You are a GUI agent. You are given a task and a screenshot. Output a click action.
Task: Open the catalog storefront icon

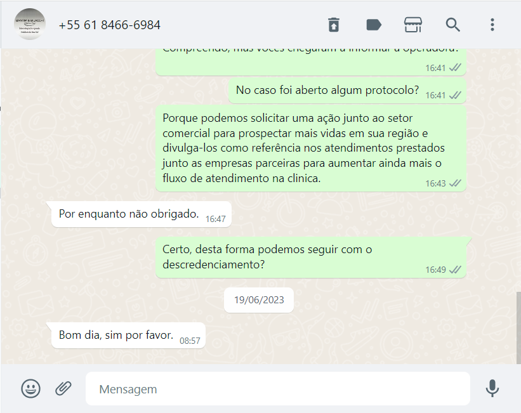point(413,25)
